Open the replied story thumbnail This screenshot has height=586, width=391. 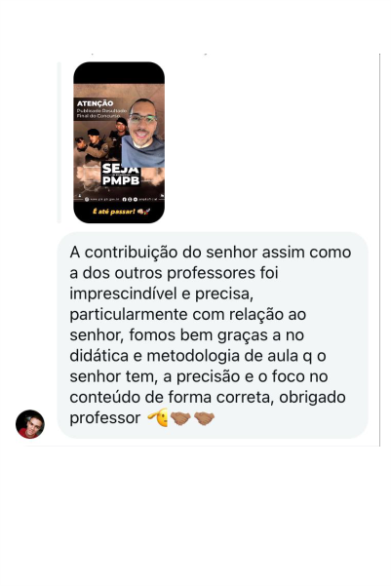pyautogui.click(x=119, y=142)
